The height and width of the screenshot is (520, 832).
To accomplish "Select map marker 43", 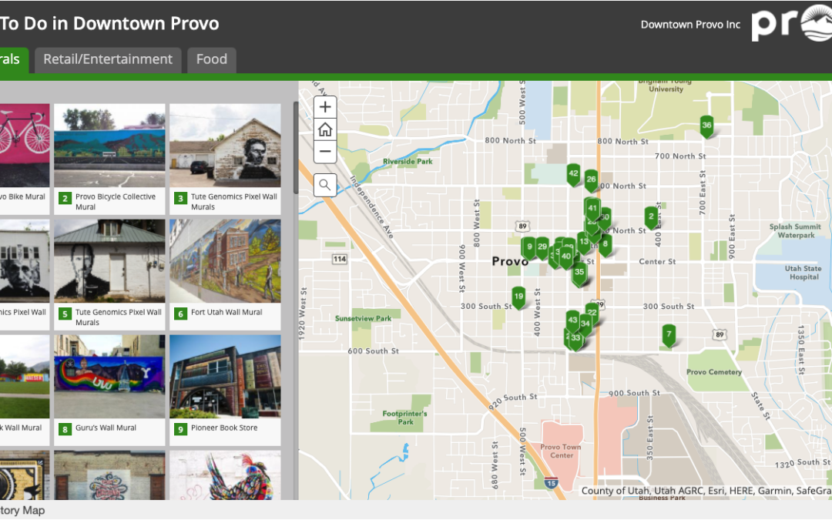I will pos(572,321).
